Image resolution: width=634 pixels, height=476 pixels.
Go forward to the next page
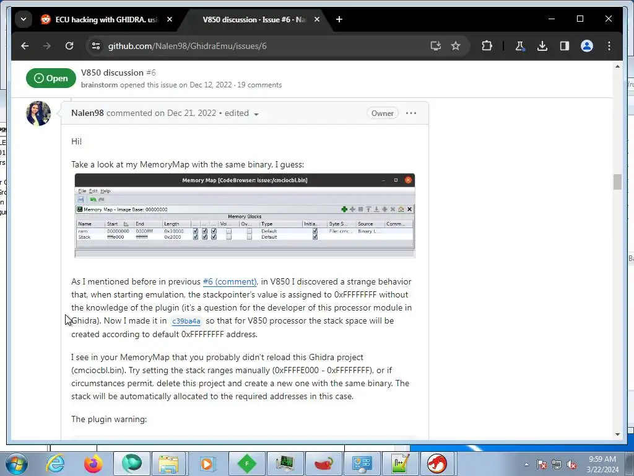[x=47, y=46]
